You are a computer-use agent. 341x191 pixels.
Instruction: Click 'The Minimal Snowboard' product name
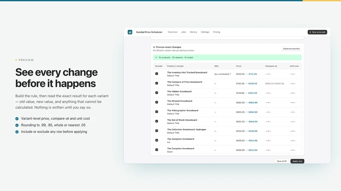click(179, 101)
